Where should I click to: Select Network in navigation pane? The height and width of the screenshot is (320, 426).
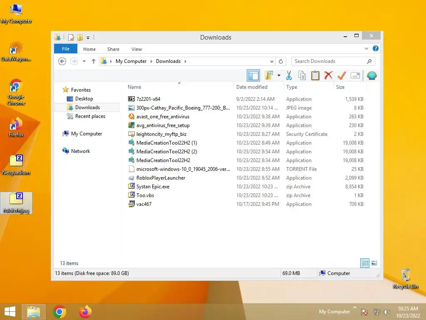[77, 151]
